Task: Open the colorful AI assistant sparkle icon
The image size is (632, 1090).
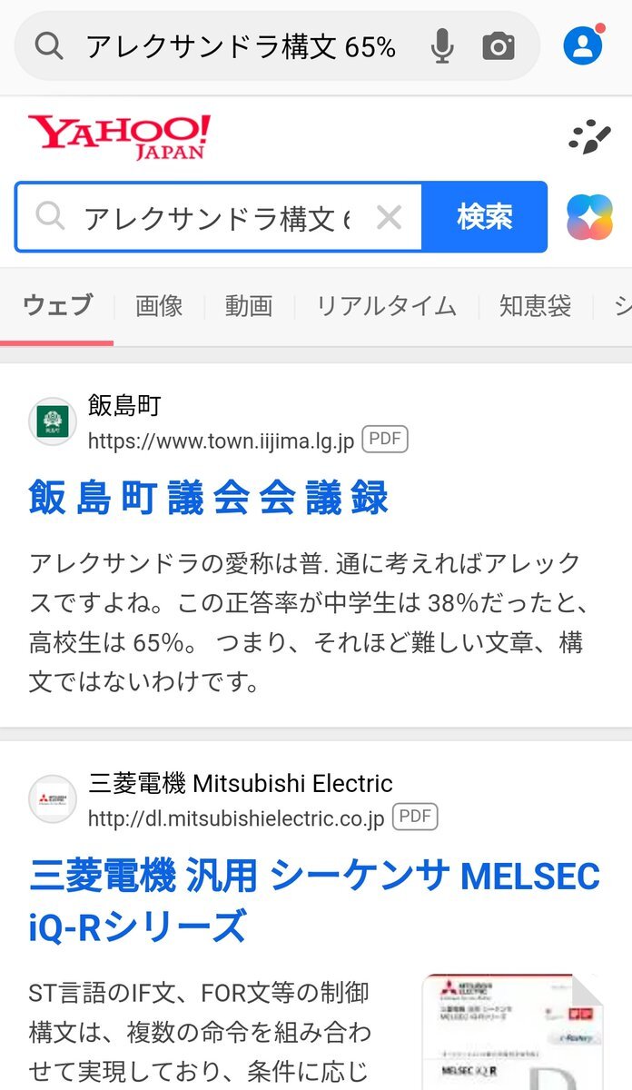Action: coord(589,217)
